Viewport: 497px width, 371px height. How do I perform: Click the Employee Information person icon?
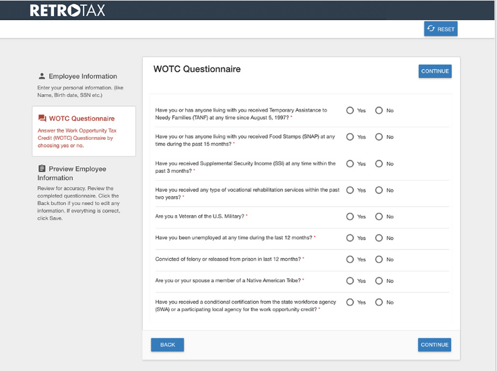pos(42,76)
